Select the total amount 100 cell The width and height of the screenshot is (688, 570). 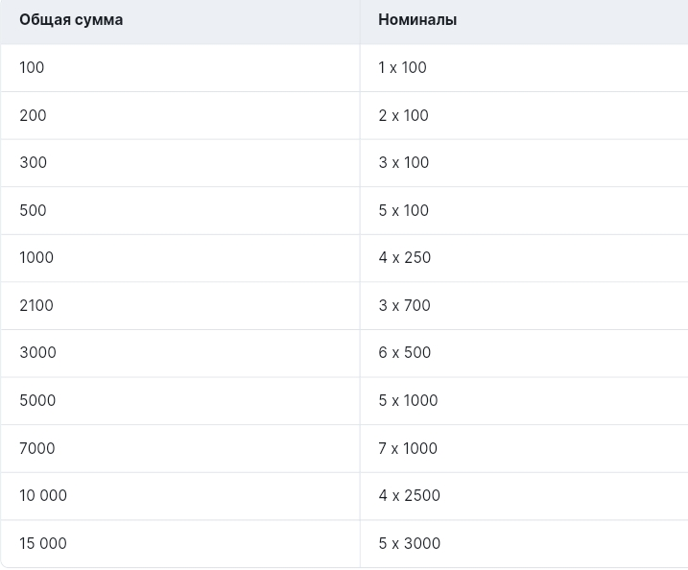point(32,67)
